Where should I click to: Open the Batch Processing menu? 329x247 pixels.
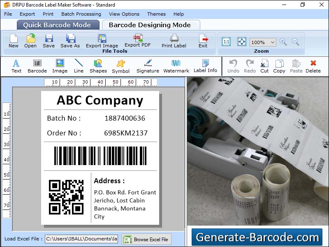click(x=81, y=14)
